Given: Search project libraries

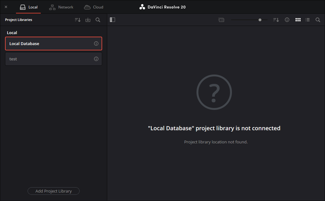Looking at the screenshot, I should point(98,20).
